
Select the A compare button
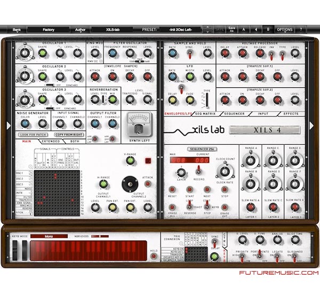(x=244, y=29)
